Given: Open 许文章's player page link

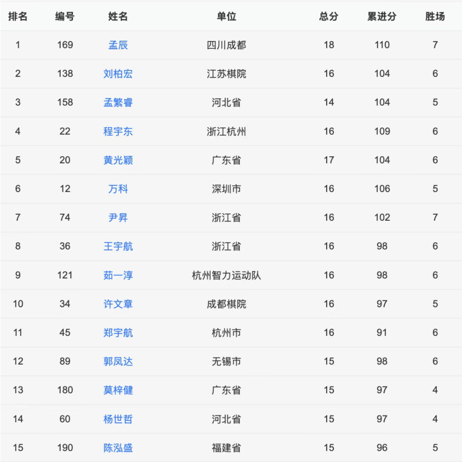Looking at the screenshot, I should pos(118,304).
